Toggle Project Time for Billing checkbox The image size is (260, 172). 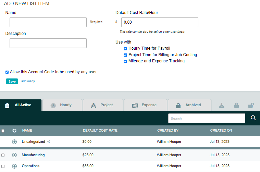pyautogui.click(x=125, y=55)
